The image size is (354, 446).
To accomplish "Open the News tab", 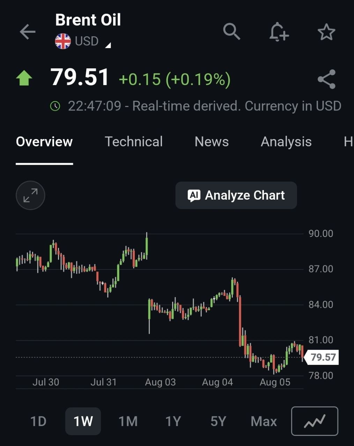I will pos(212,142).
